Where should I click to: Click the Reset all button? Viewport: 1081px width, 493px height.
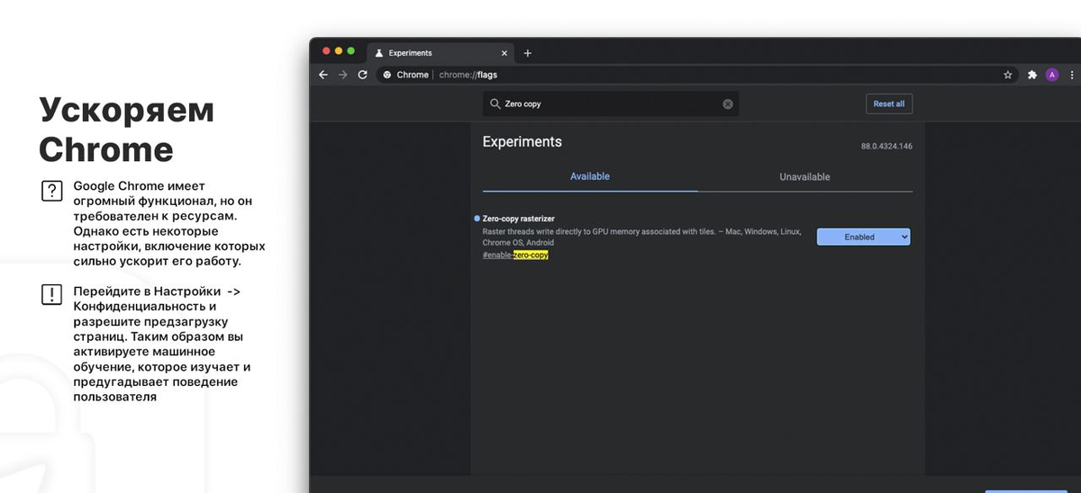pyautogui.click(x=889, y=104)
